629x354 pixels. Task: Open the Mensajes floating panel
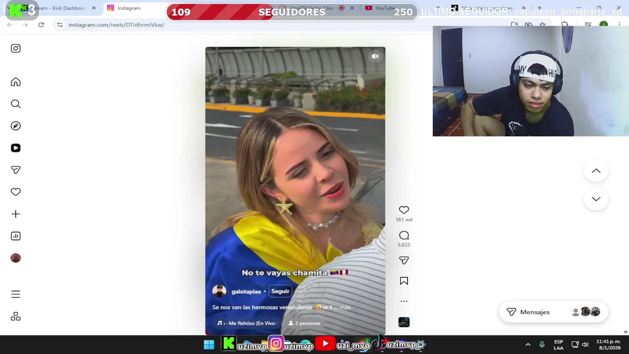coord(553,312)
